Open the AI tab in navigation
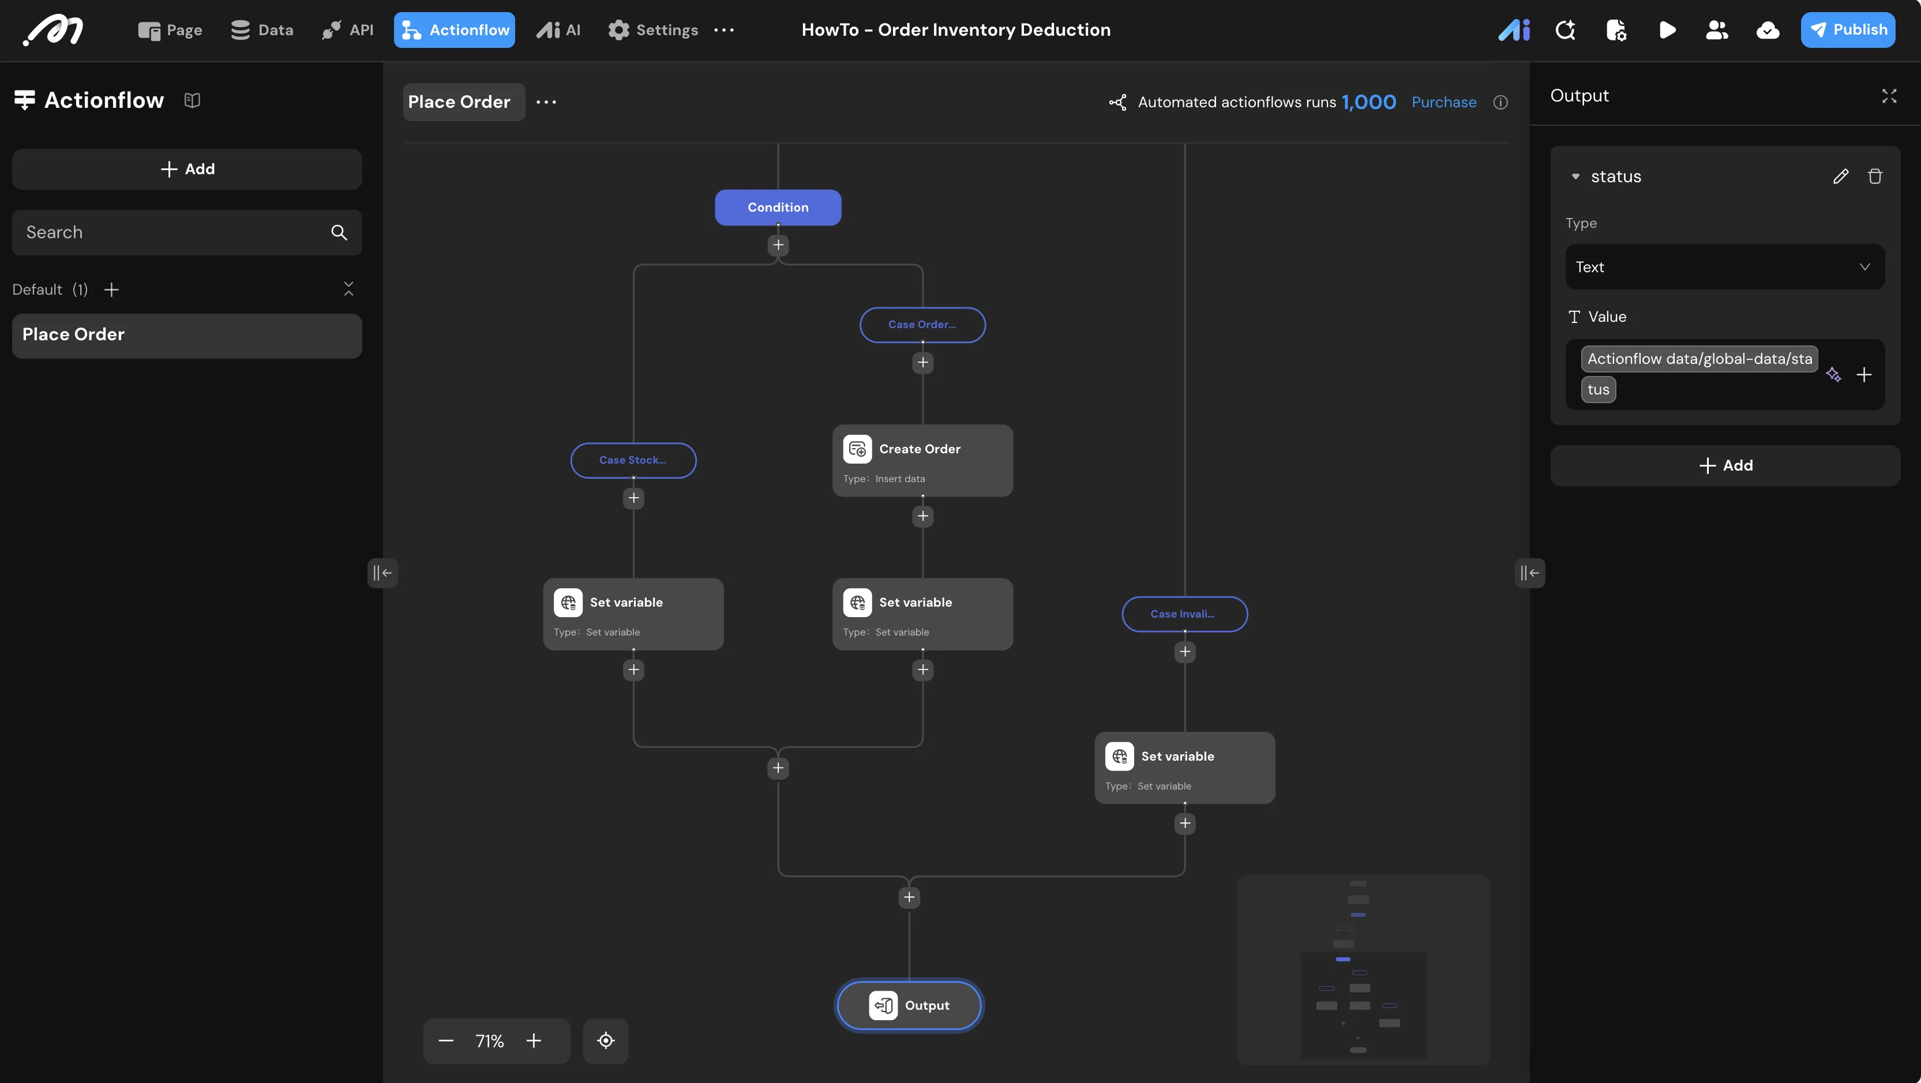The height and width of the screenshot is (1083, 1921). [x=558, y=30]
